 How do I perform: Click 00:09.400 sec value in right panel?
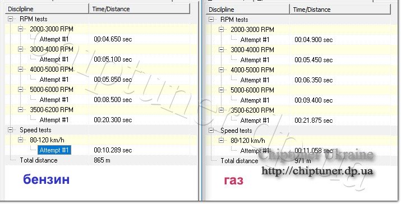tap(314, 100)
